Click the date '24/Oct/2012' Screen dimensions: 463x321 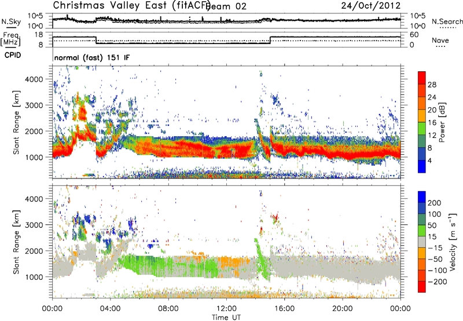tap(371, 6)
